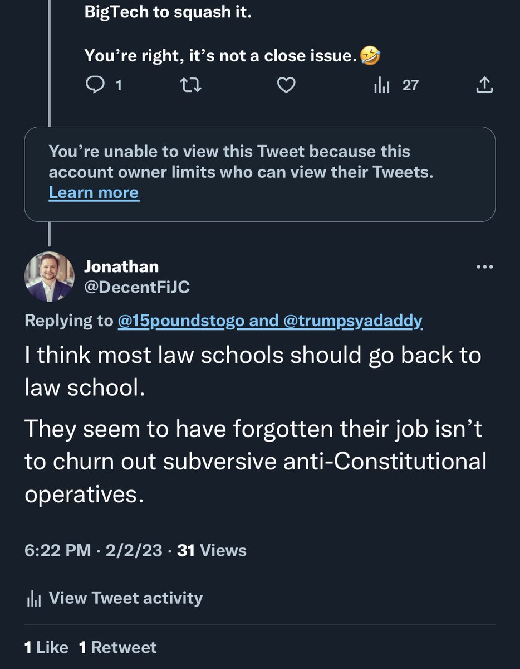Show who liked via 1 Like

point(46,647)
